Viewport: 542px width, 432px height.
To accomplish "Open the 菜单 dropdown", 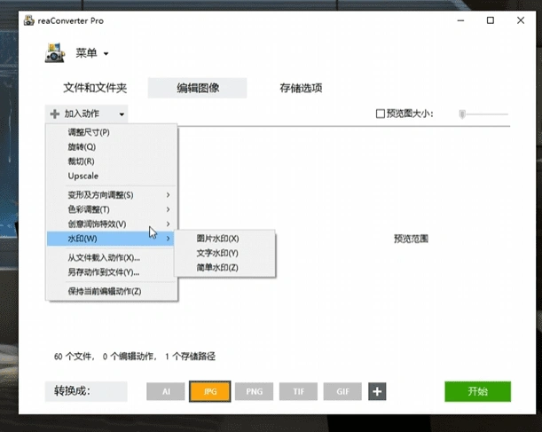I will coord(91,54).
